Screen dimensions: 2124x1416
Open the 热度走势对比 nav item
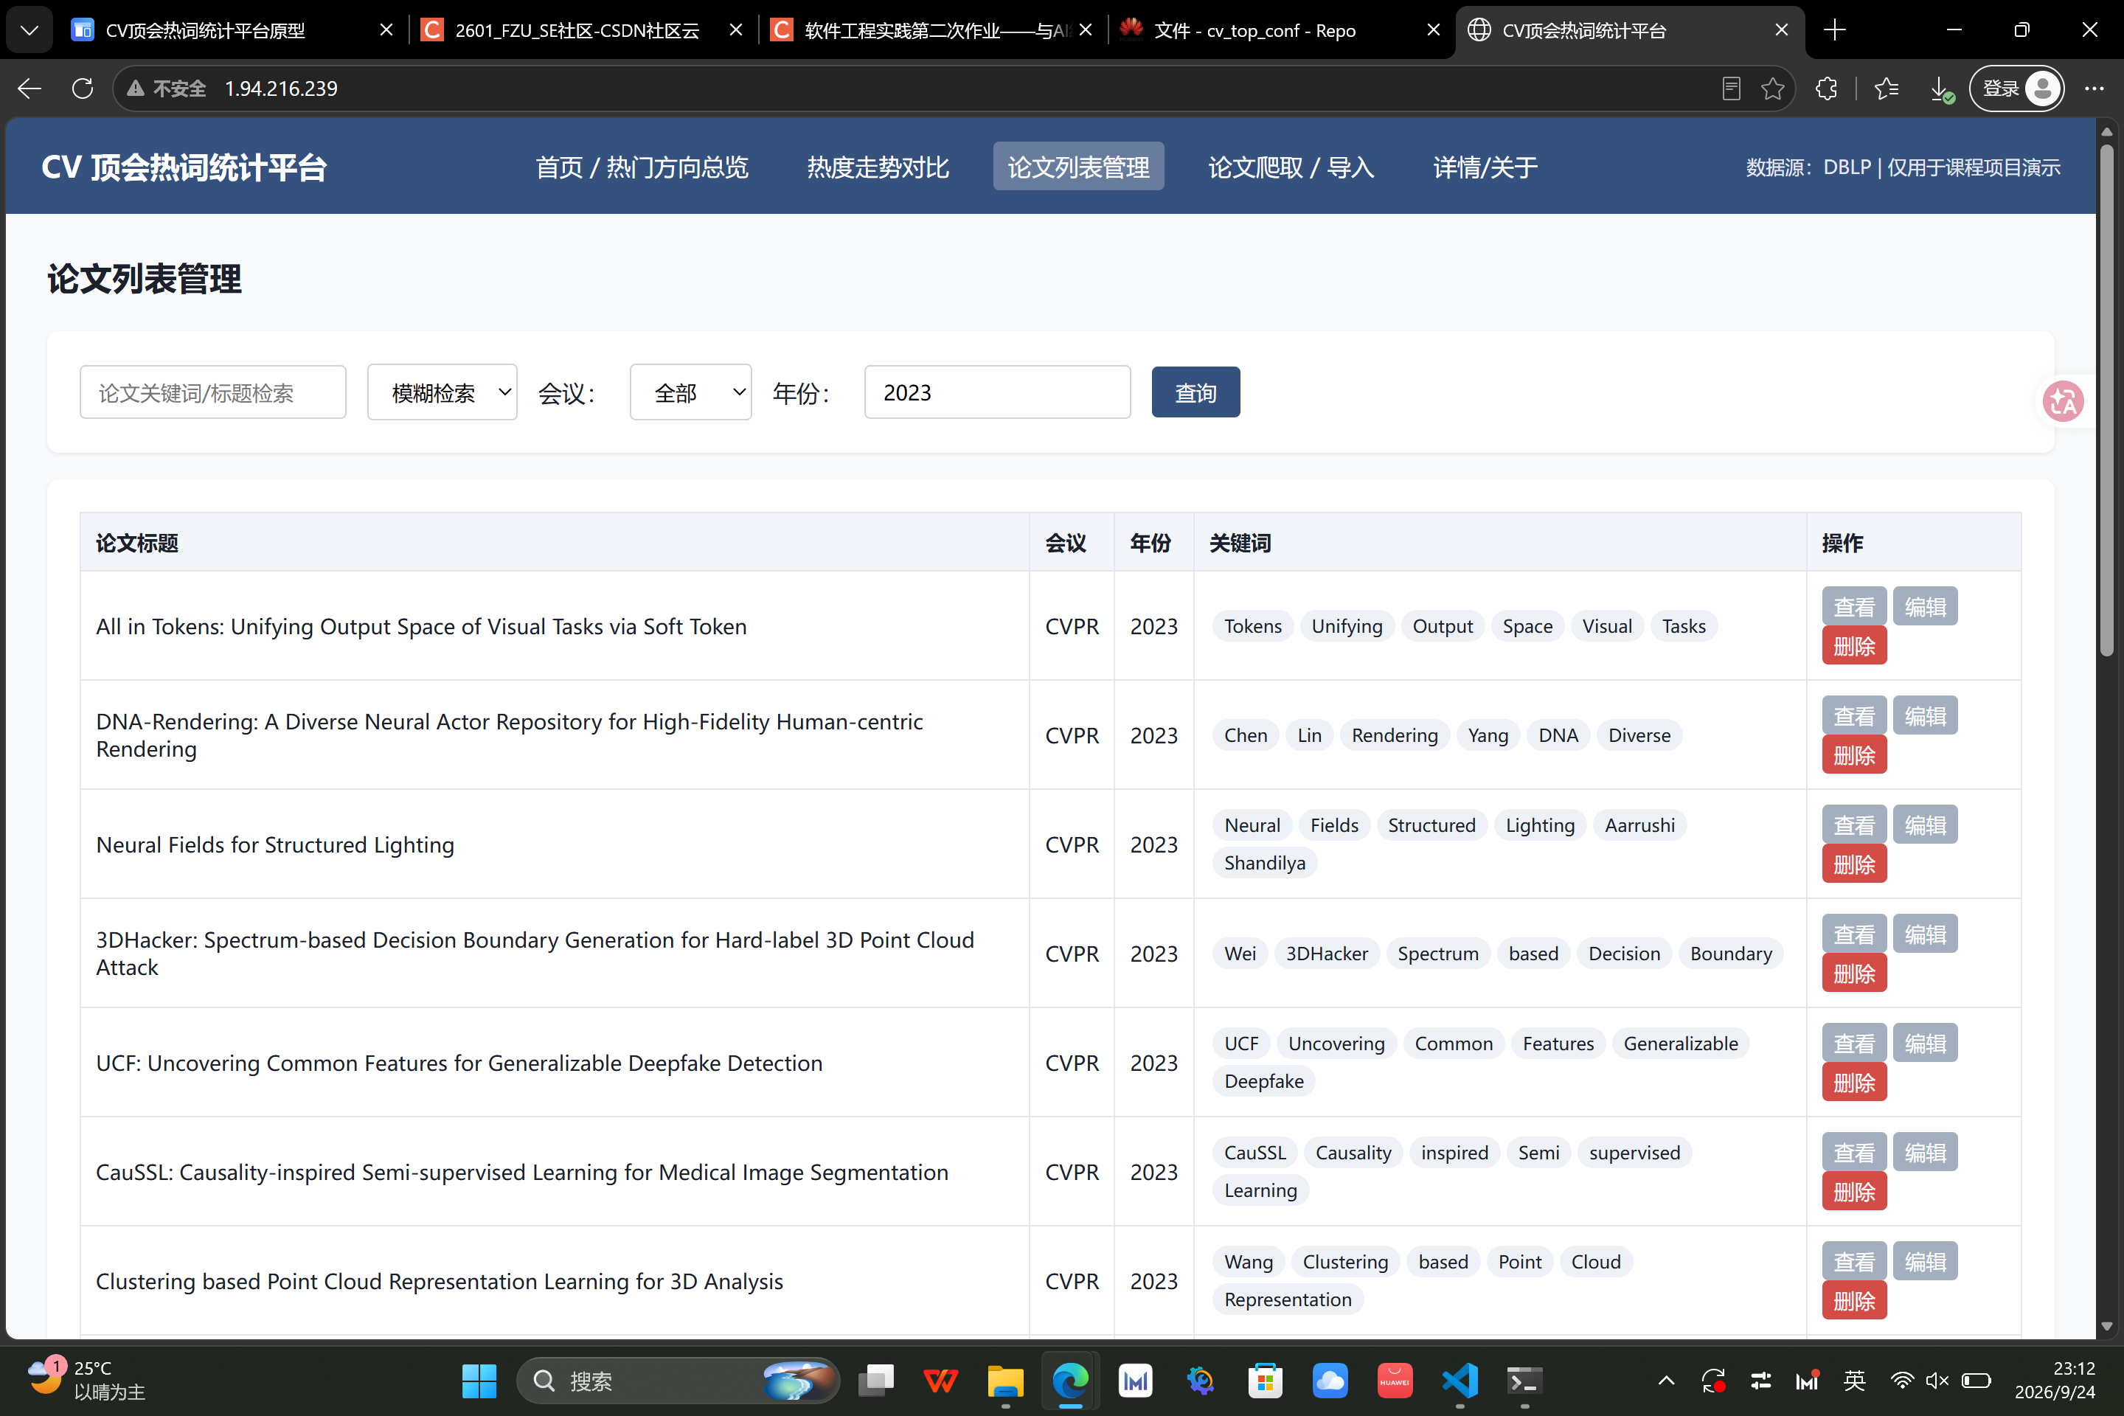(x=878, y=166)
